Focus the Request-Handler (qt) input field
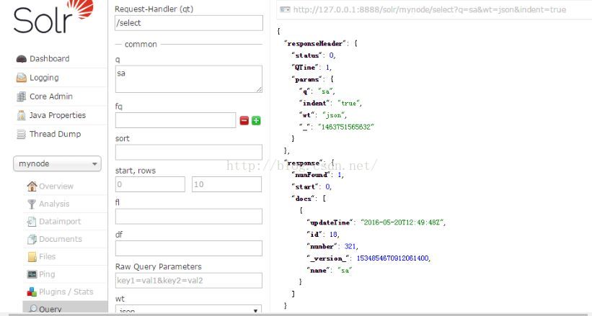Screen dimensions: 592x316 point(188,23)
